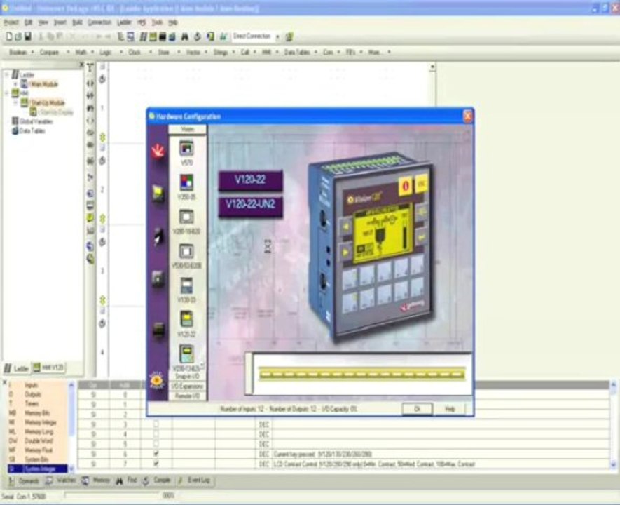Uncheck the checkbox in SI row 6
Screen dimensions: 620x505
(x=156, y=454)
